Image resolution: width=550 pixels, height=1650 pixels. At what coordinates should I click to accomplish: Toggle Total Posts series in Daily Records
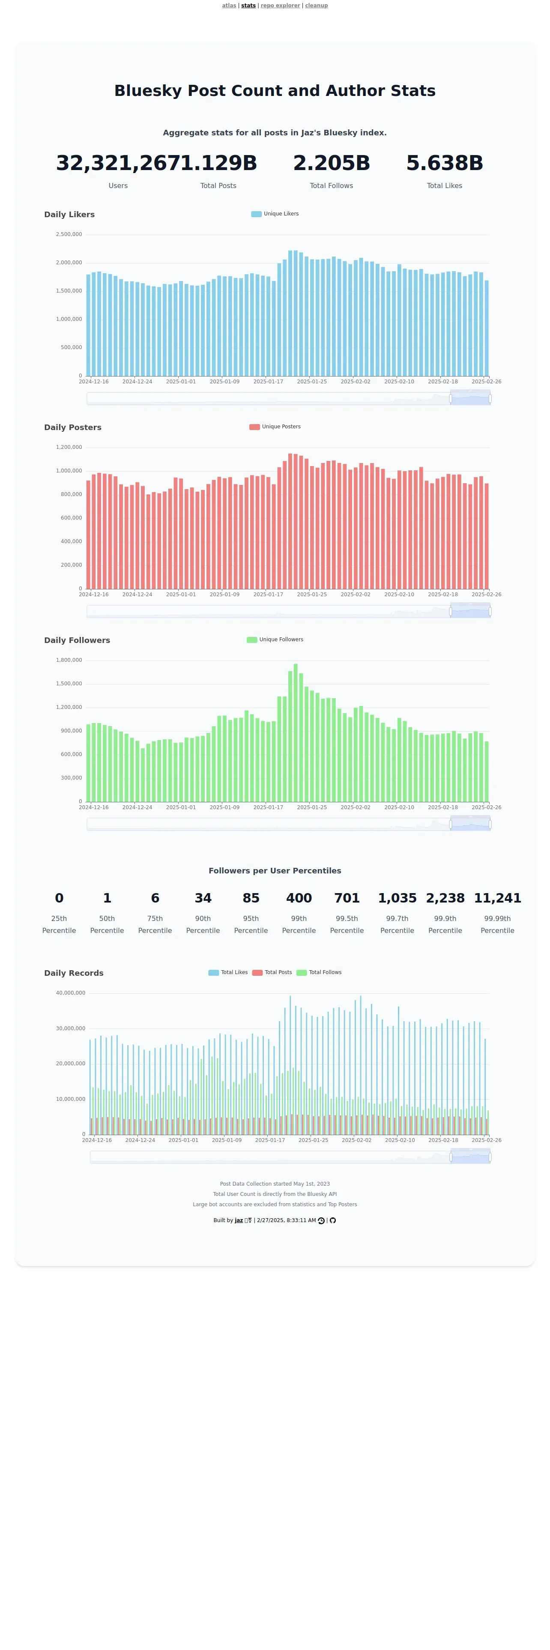coord(272,972)
